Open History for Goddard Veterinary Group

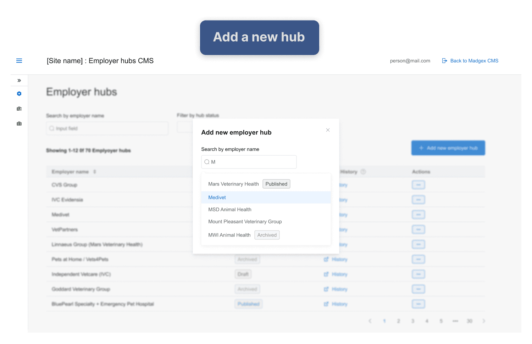click(x=336, y=289)
